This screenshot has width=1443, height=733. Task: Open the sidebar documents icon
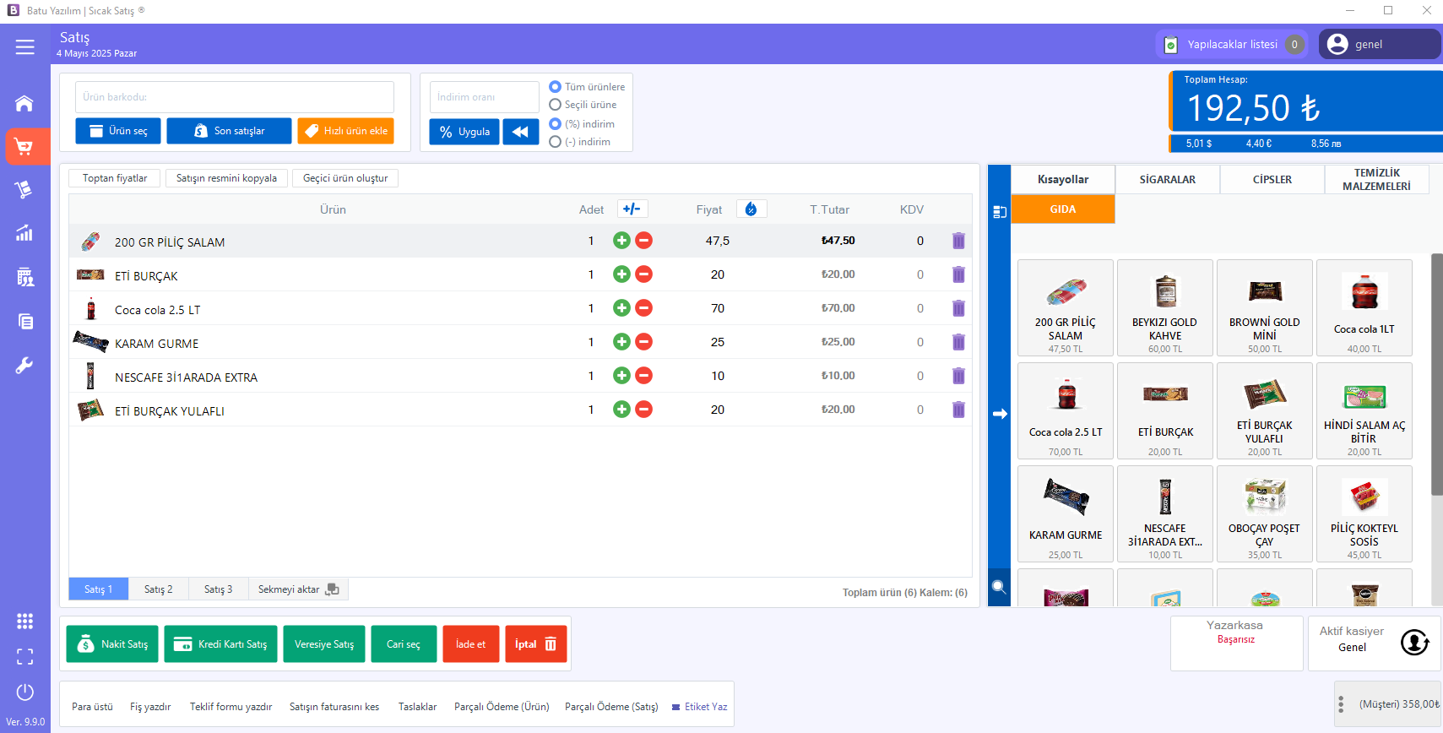point(24,321)
